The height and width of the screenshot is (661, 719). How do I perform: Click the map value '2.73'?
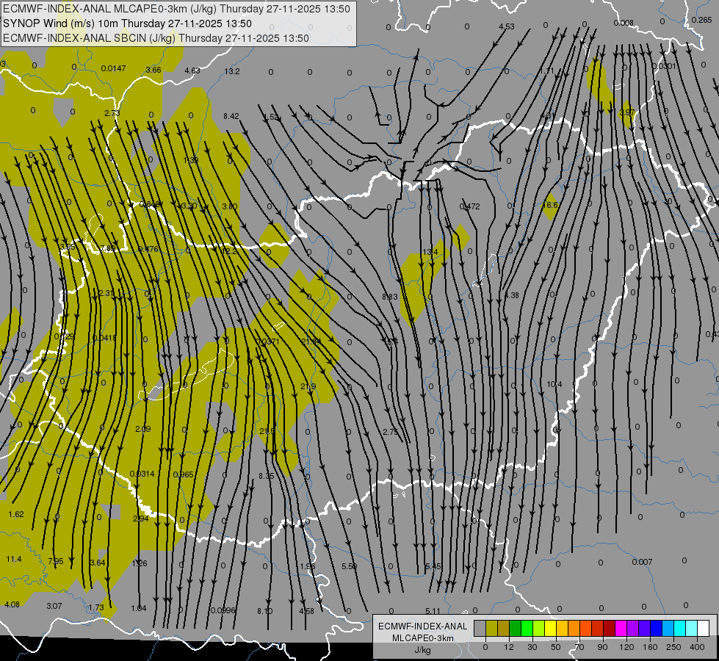[112, 113]
